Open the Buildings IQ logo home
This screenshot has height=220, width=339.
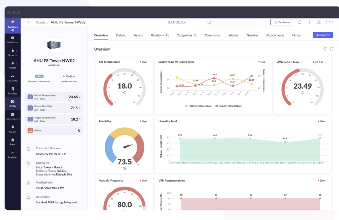click(x=13, y=26)
